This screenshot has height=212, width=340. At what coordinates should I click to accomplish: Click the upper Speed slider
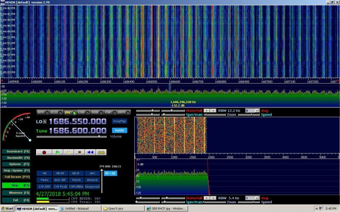point(249,114)
